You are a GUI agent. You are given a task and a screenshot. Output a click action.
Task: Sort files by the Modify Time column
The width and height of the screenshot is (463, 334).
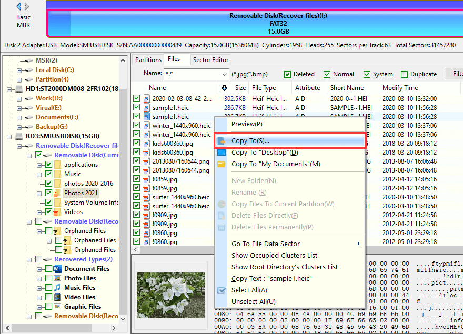pyautogui.click(x=400, y=88)
